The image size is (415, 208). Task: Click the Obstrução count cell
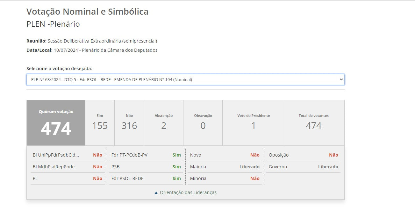203,123
